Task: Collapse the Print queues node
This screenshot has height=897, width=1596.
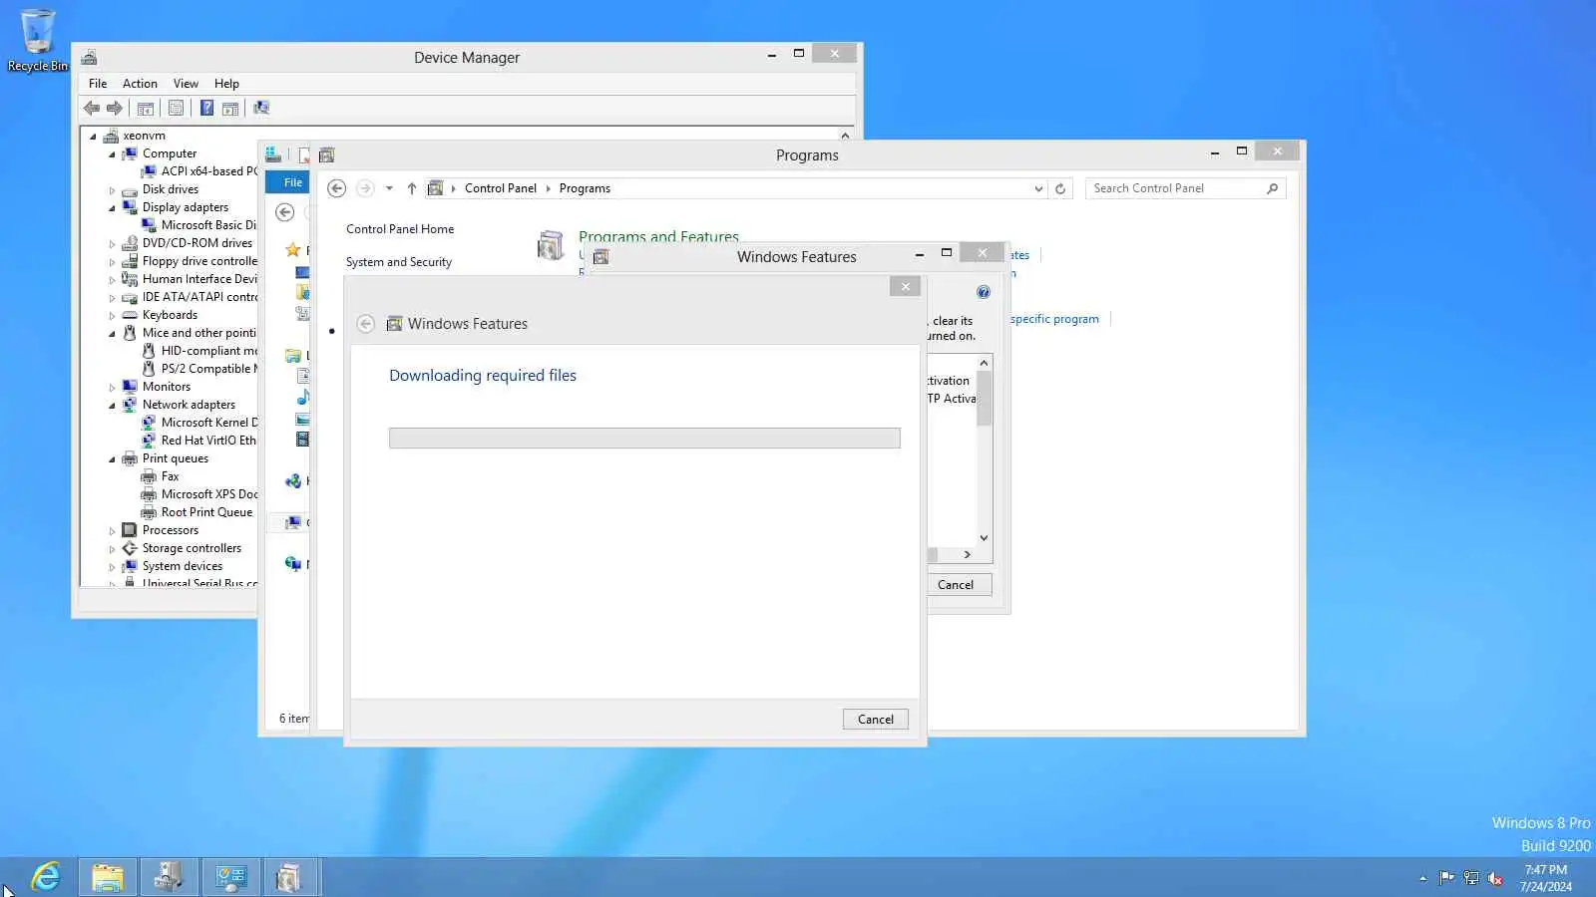Action: pos(112,458)
